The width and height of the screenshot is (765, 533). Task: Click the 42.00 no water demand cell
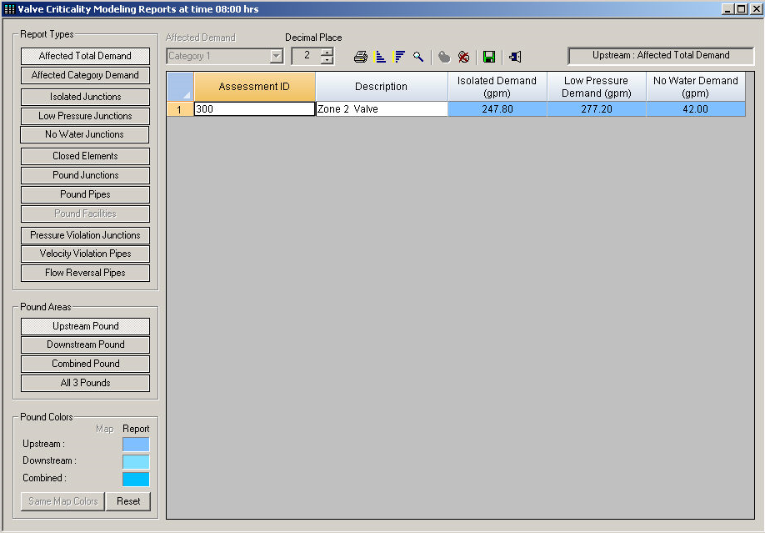[x=696, y=109]
